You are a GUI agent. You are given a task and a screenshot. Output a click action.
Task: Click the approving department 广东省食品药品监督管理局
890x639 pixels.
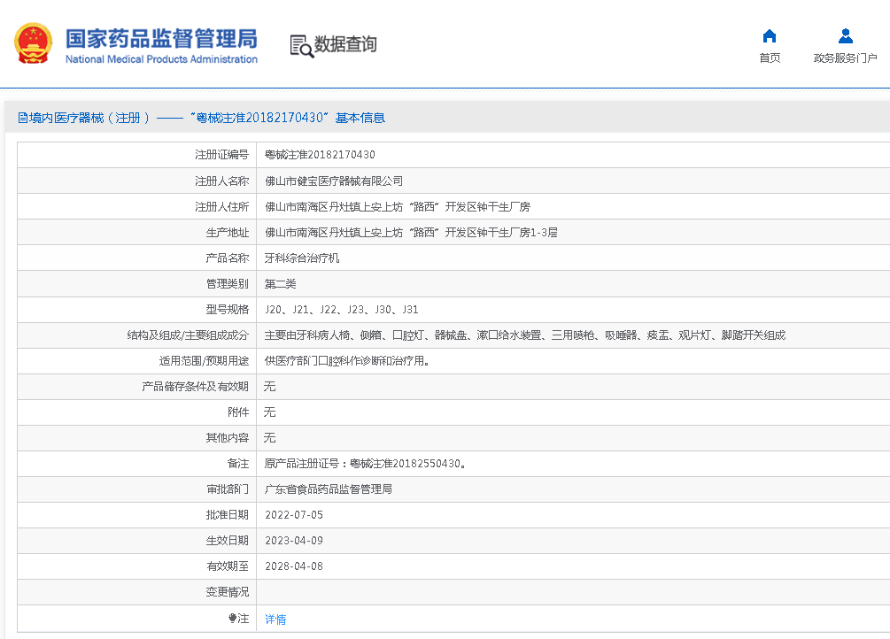pyautogui.click(x=328, y=489)
